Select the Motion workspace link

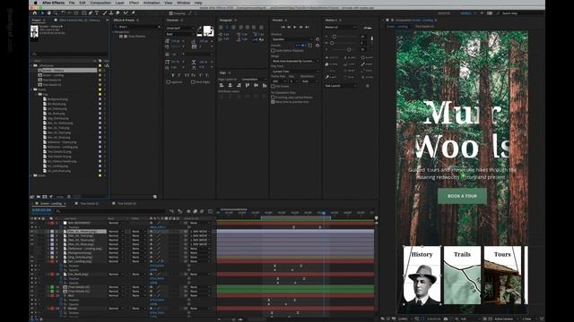465,13
